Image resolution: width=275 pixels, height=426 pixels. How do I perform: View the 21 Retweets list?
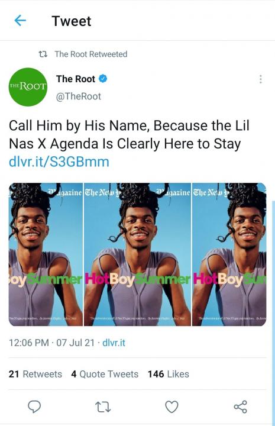coord(35,374)
